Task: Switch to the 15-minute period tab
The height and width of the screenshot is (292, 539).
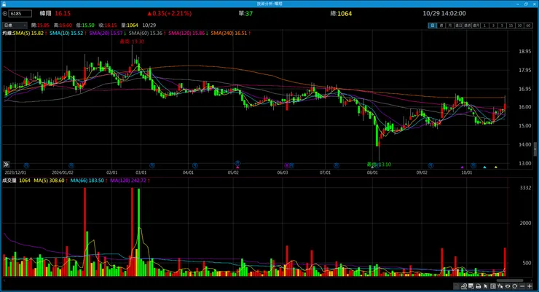Action: (511, 25)
